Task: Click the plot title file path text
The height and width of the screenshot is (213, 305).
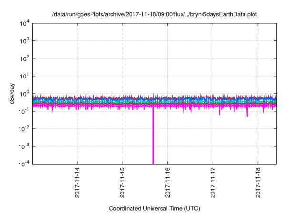Action: pos(154,15)
